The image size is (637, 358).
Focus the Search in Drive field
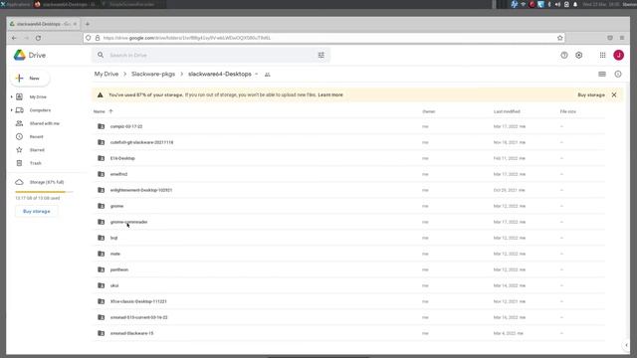click(210, 55)
